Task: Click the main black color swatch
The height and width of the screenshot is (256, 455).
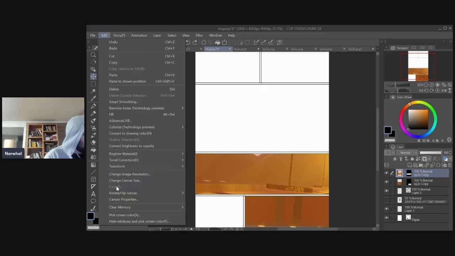Action: click(90, 216)
